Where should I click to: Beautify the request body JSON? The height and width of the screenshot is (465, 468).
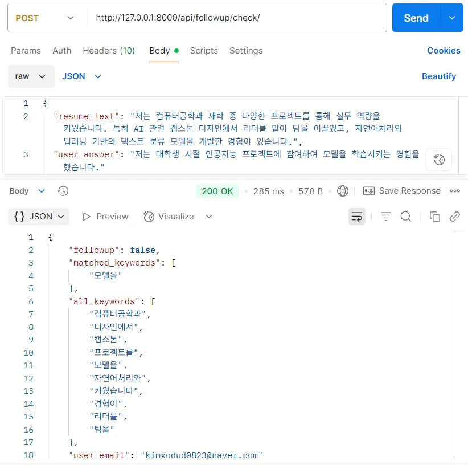tap(439, 76)
